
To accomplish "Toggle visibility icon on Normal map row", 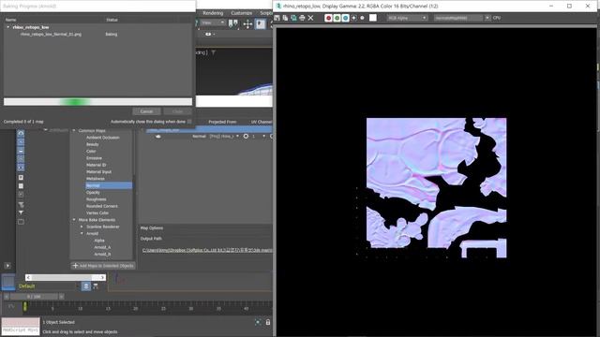I will [158, 136].
